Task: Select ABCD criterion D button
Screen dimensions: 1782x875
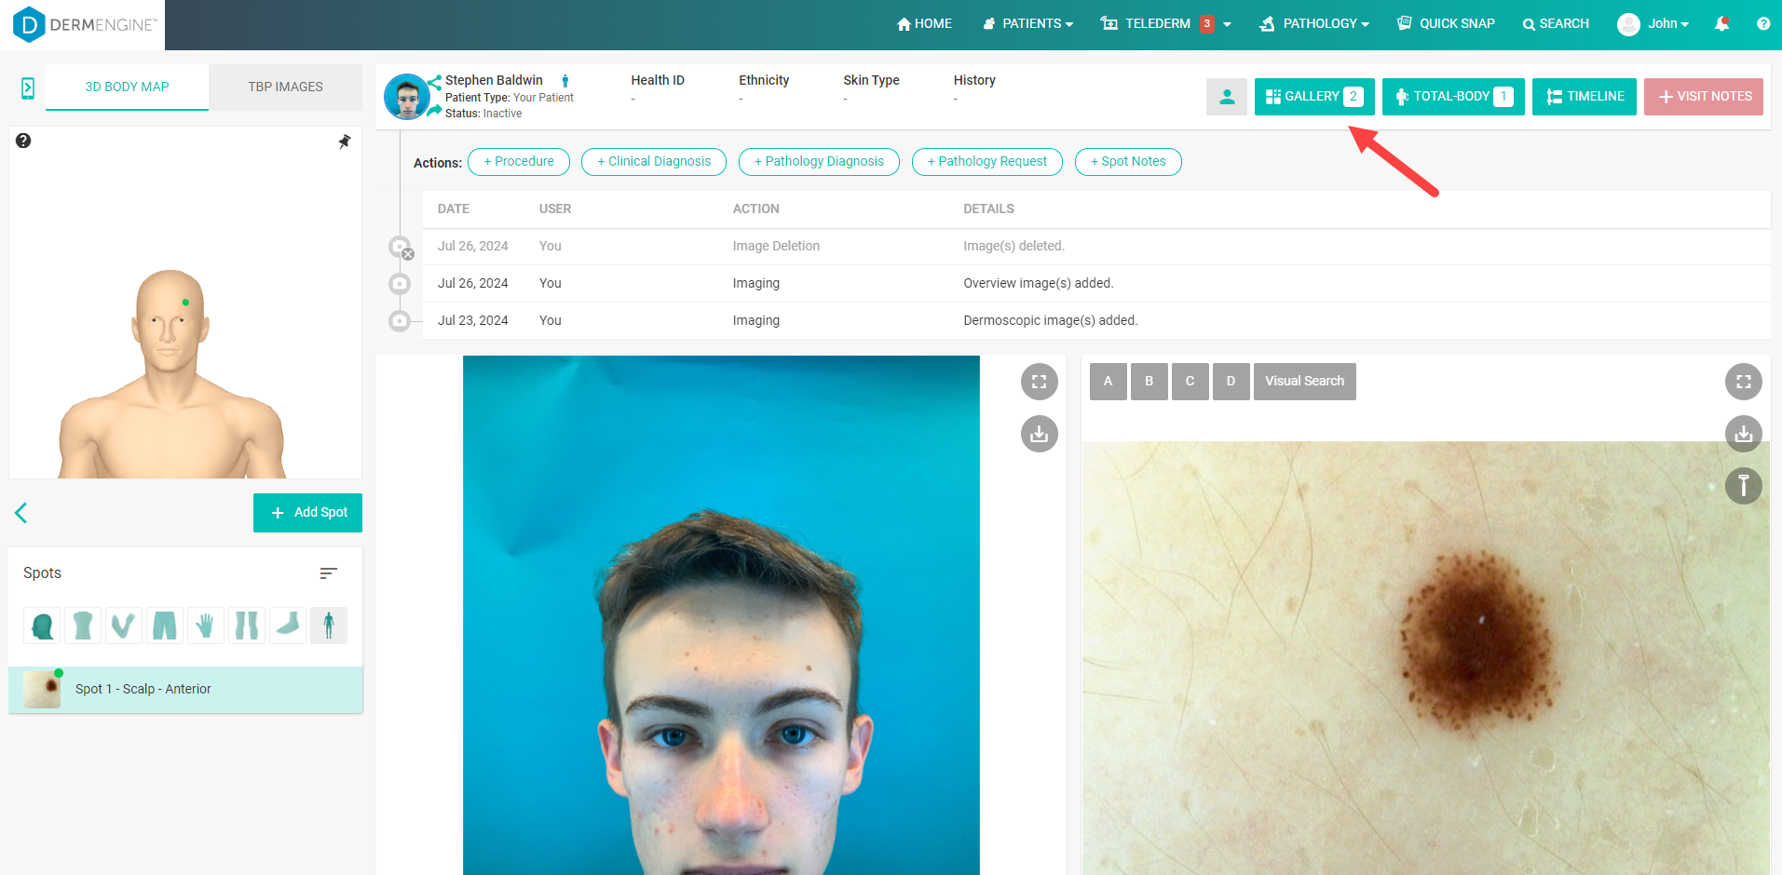Action: (x=1231, y=382)
